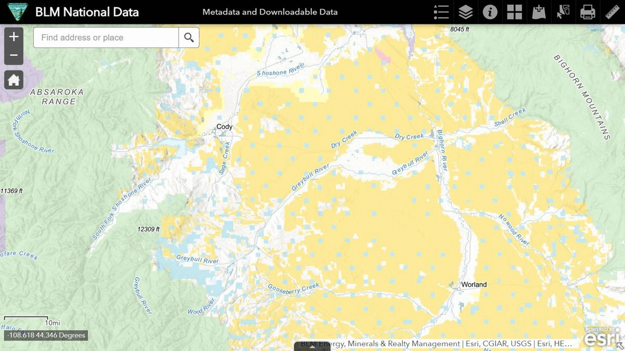The height and width of the screenshot is (351, 625).
Task: Open the Layer List panel
Action: click(x=466, y=12)
